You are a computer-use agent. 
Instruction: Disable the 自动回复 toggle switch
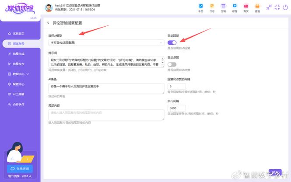point(172,42)
